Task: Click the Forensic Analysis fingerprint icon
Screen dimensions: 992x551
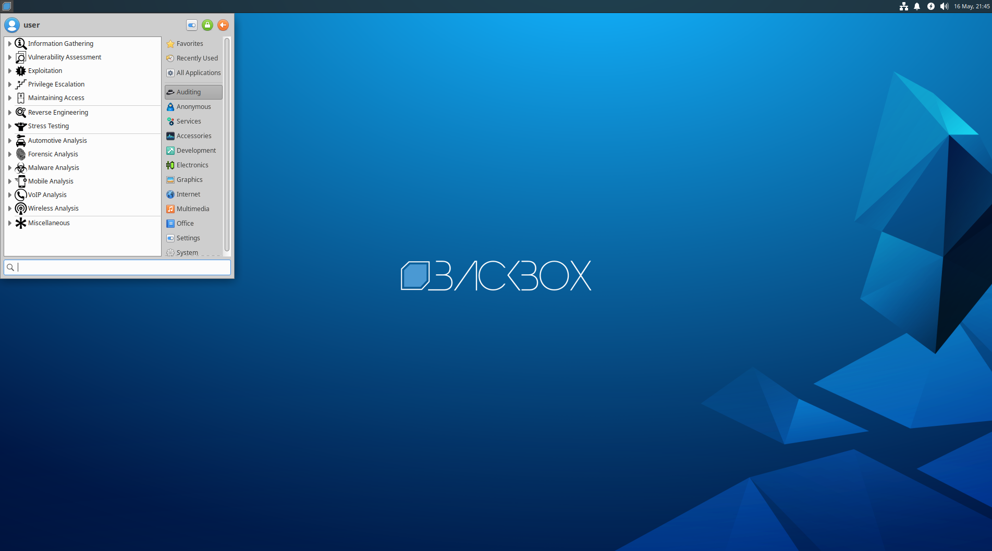Action: (21, 154)
